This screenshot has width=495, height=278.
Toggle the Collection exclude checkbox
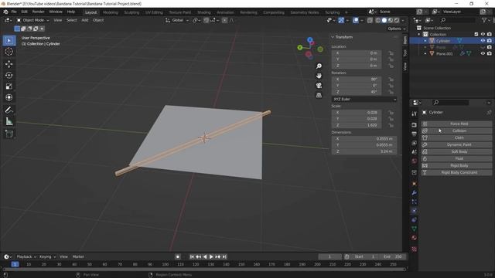(476, 34)
